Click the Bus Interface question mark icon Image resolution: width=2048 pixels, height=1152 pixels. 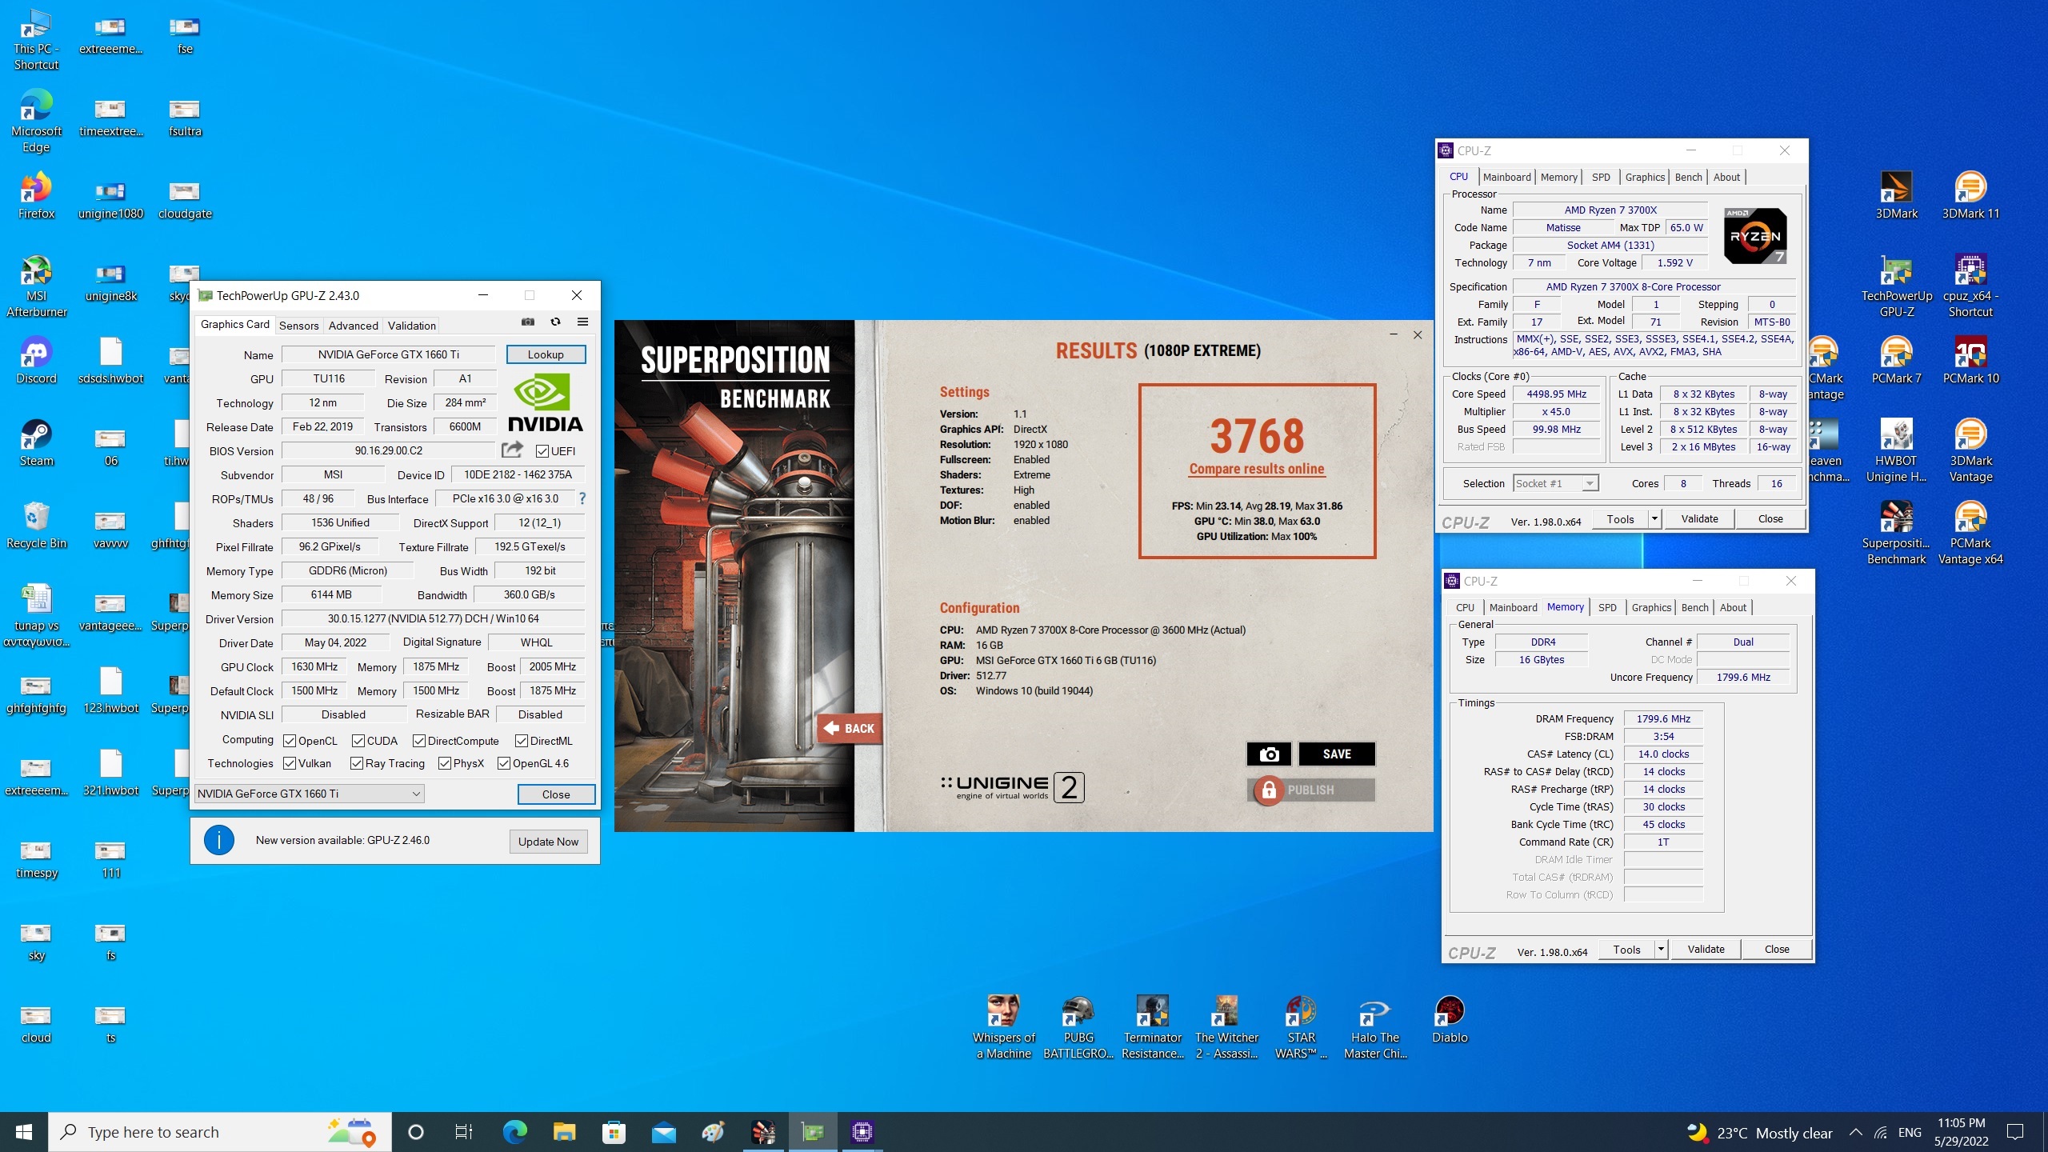click(x=582, y=498)
